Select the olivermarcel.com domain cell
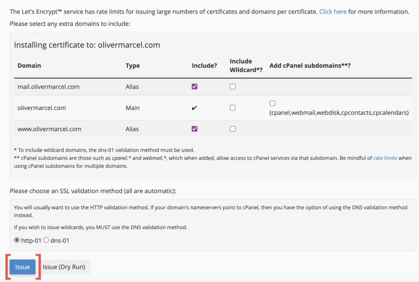 [41, 108]
